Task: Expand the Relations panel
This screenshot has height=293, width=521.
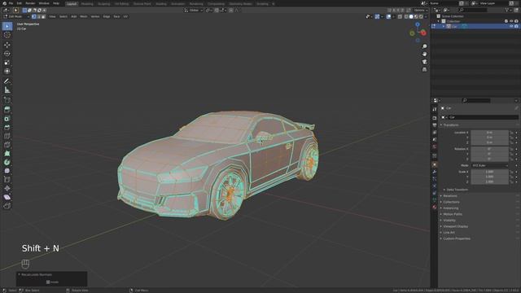Action: pyautogui.click(x=450, y=196)
